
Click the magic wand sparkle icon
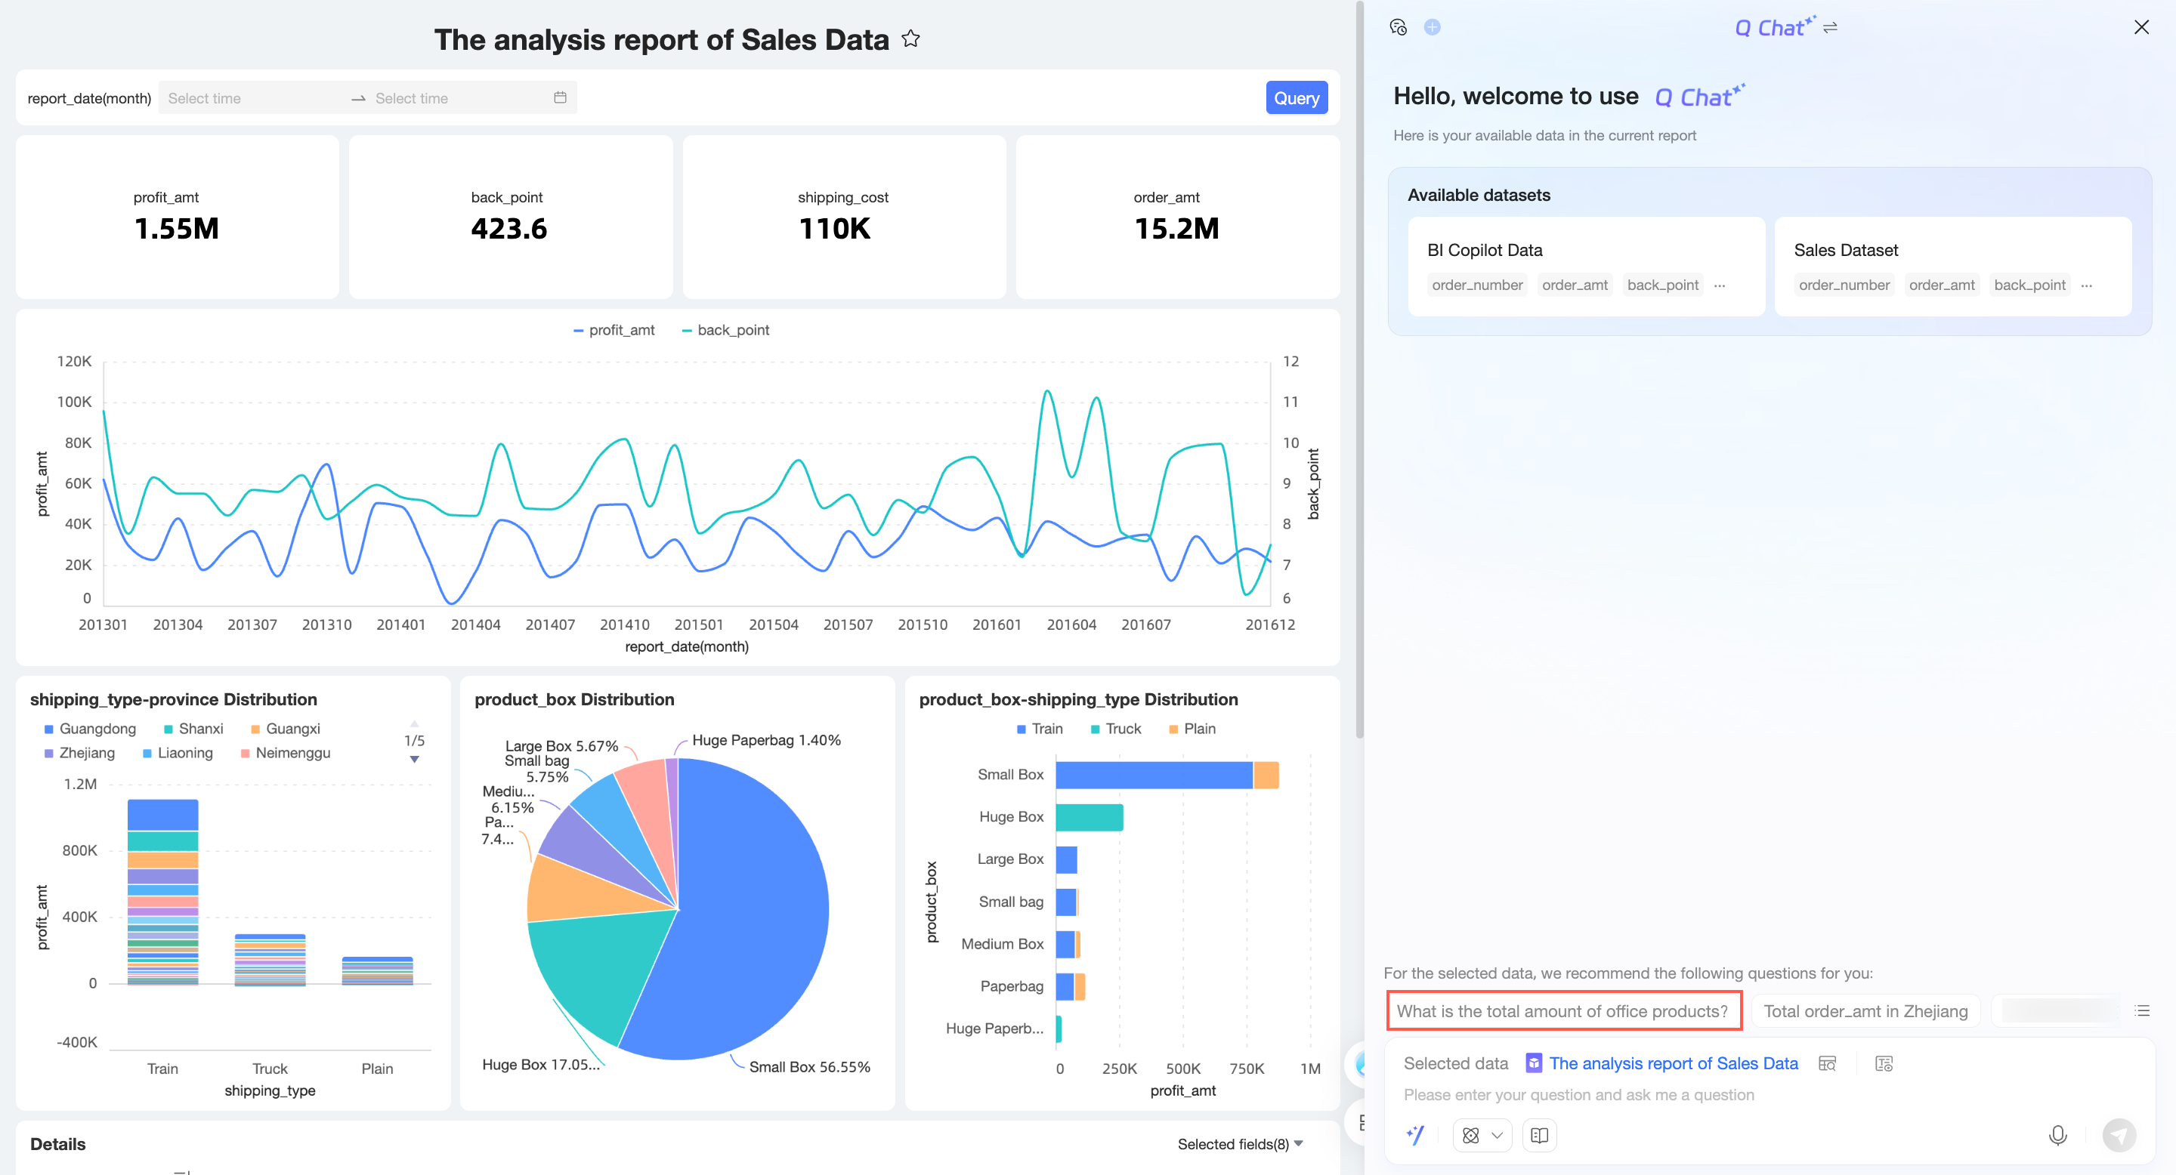point(1415,1135)
